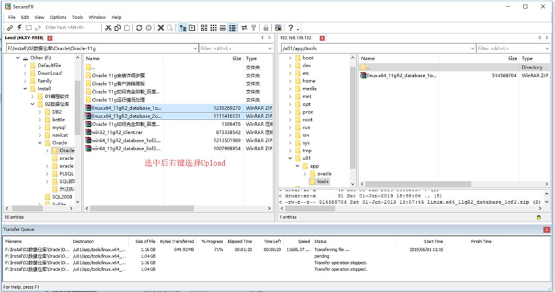
Task: Open the Window menu
Action: pyautogui.click(x=97, y=17)
